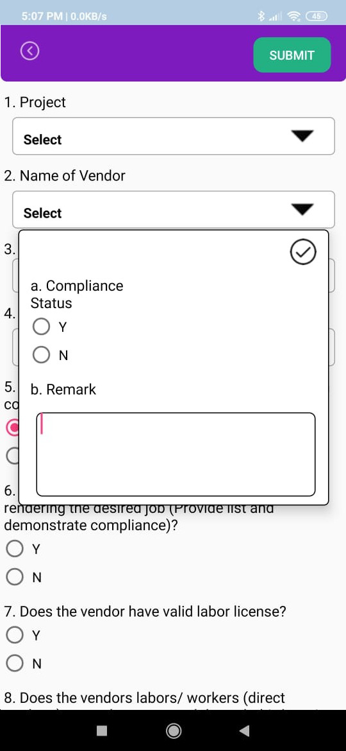Viewport: 346px width, 751px height.
Task: Confirm popup with the checkmark circle icon
Action: 303,252
